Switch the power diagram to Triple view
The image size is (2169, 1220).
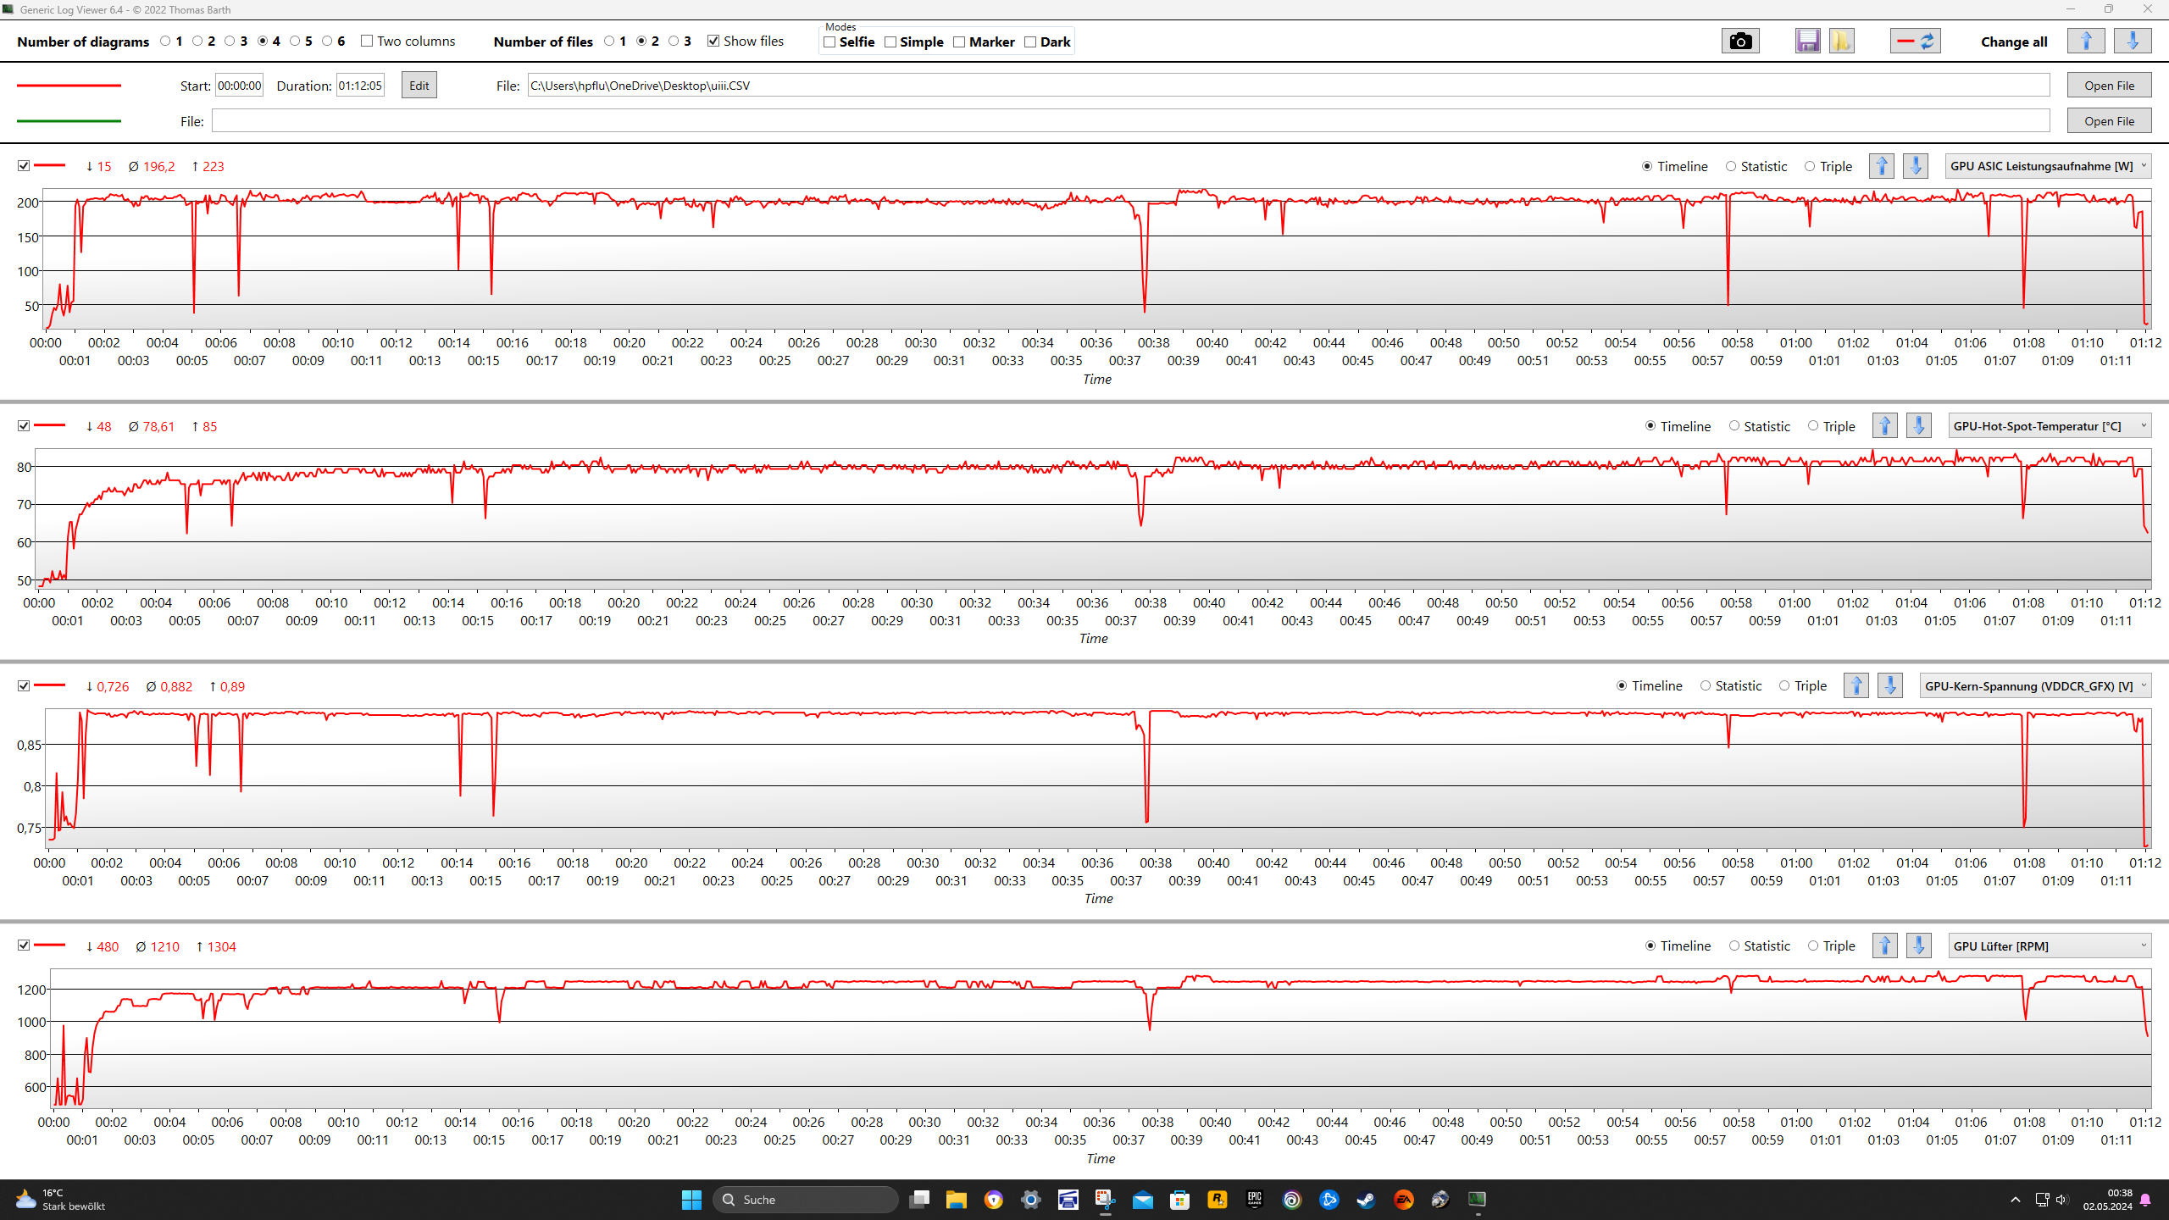1810,166
